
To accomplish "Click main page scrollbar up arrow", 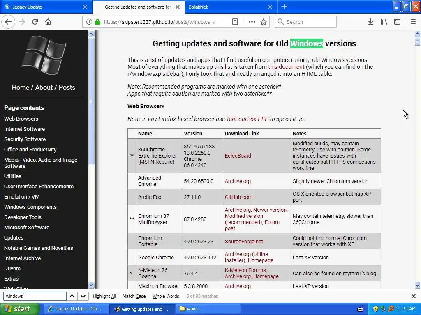I will tap(417, 34).
